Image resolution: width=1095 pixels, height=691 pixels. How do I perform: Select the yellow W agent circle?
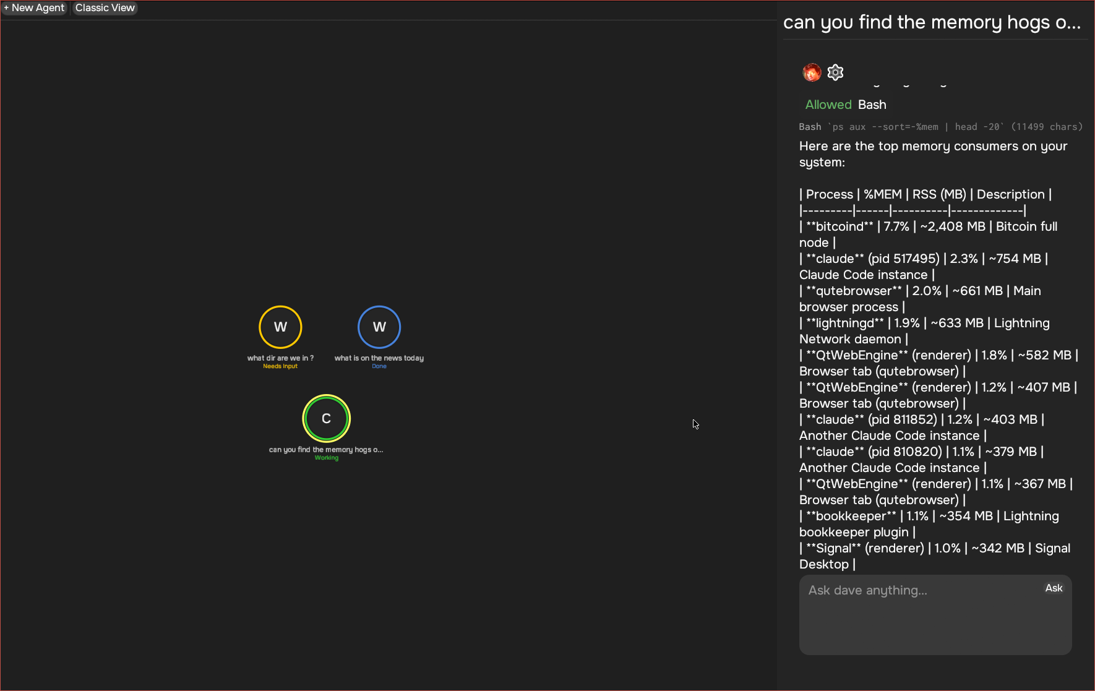(x=280, y=327)
